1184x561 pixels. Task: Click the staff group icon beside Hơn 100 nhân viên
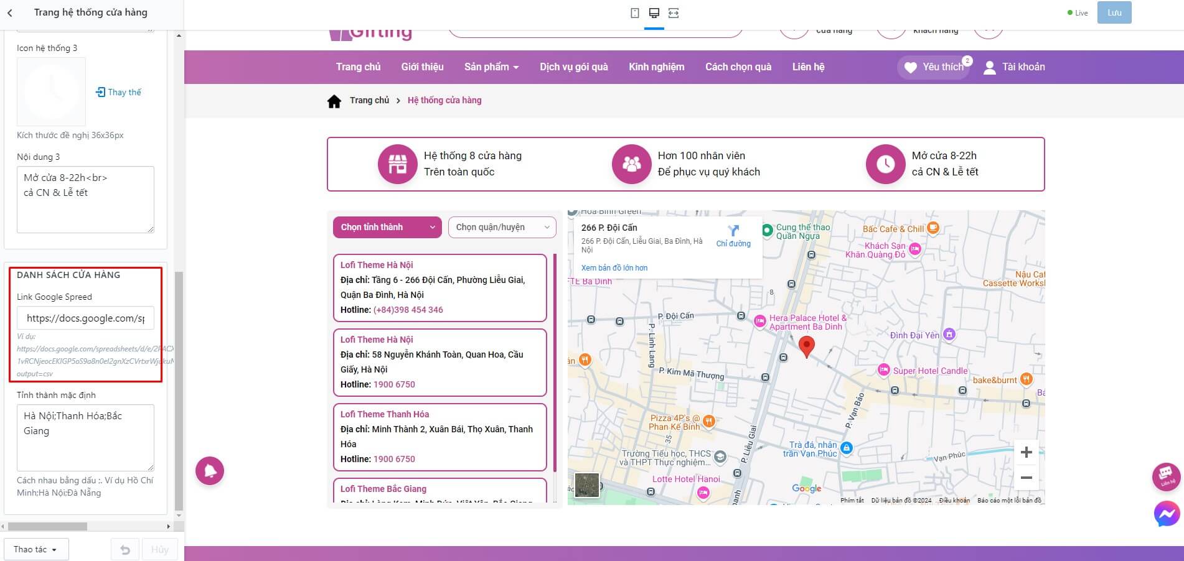pos(632,164)
